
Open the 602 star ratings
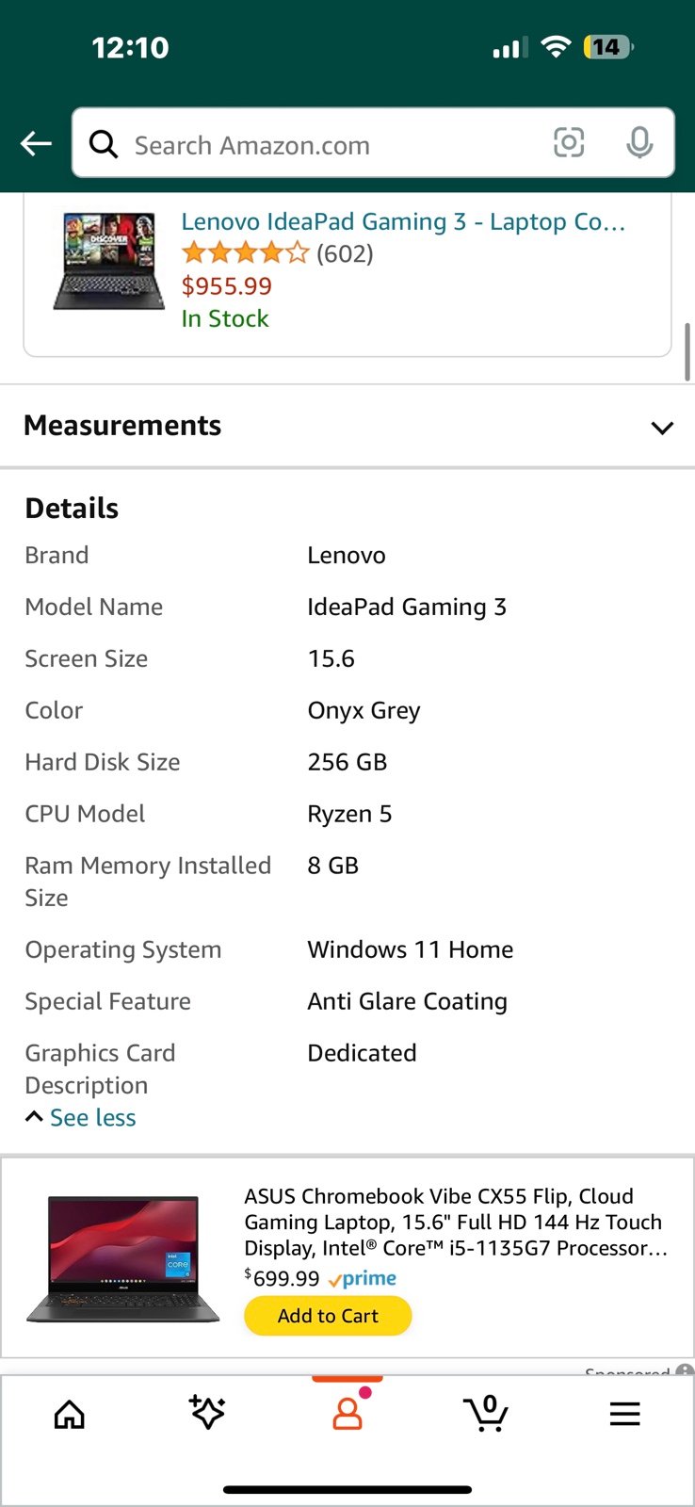point(277,253)
